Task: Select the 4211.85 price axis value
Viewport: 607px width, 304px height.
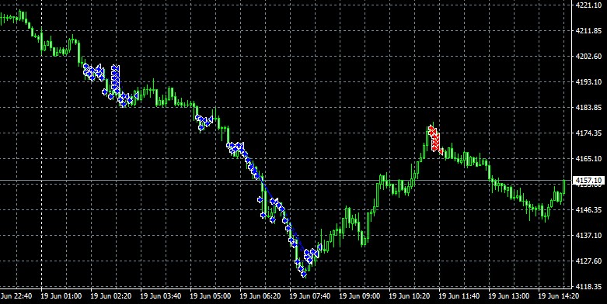Action: (588, 30)
